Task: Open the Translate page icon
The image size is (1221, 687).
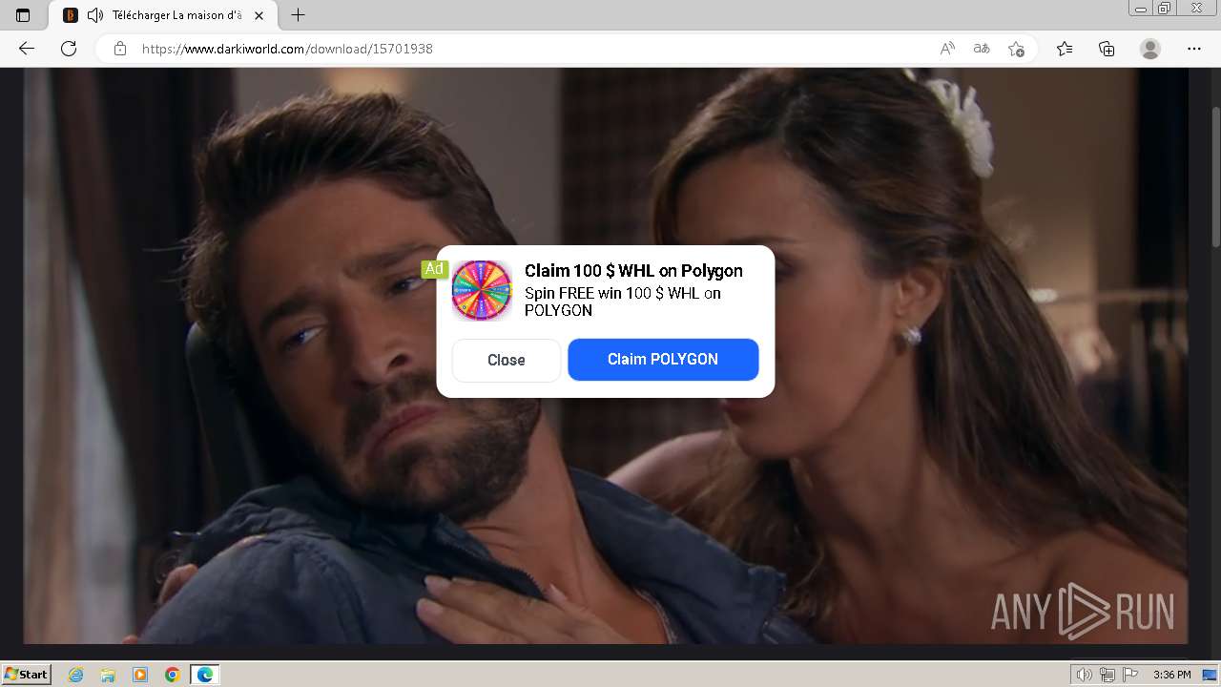Action: pyautogui.click(x=982, y=49)
